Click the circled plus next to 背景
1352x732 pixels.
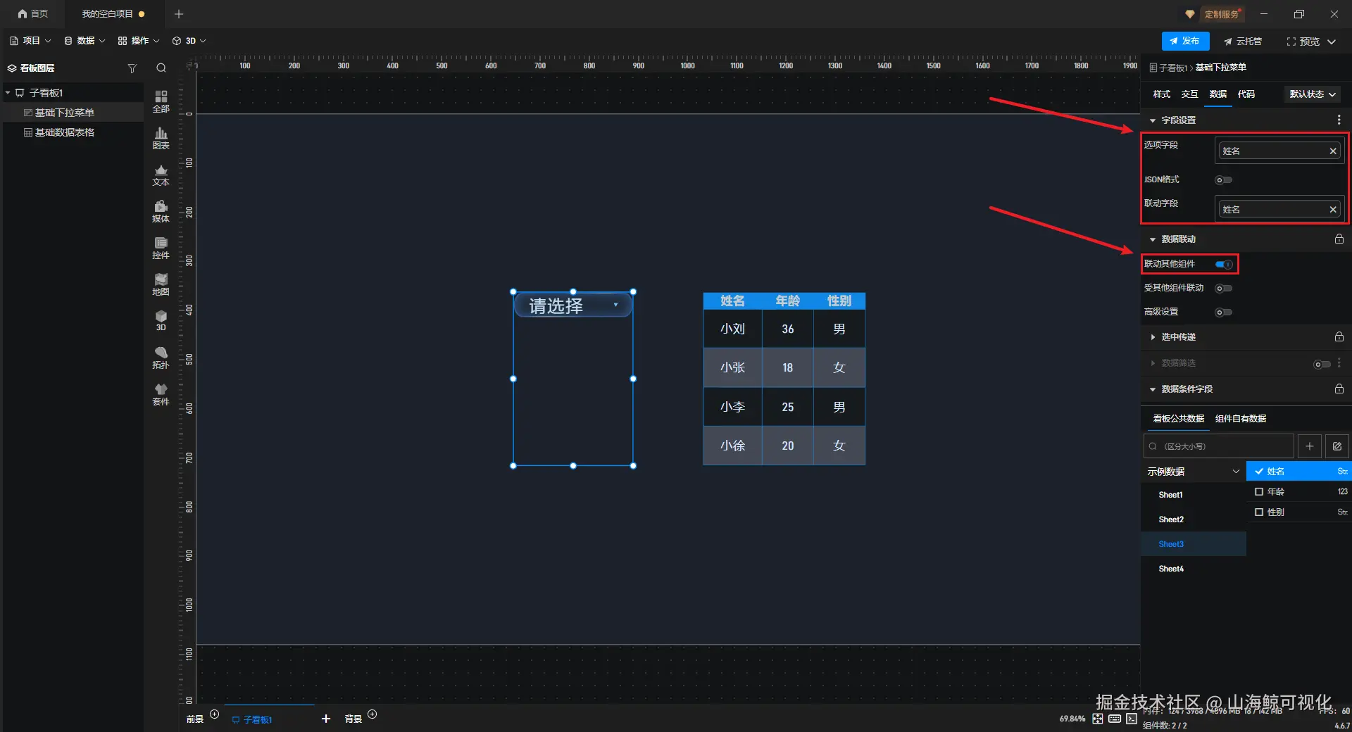pos(373,714)
